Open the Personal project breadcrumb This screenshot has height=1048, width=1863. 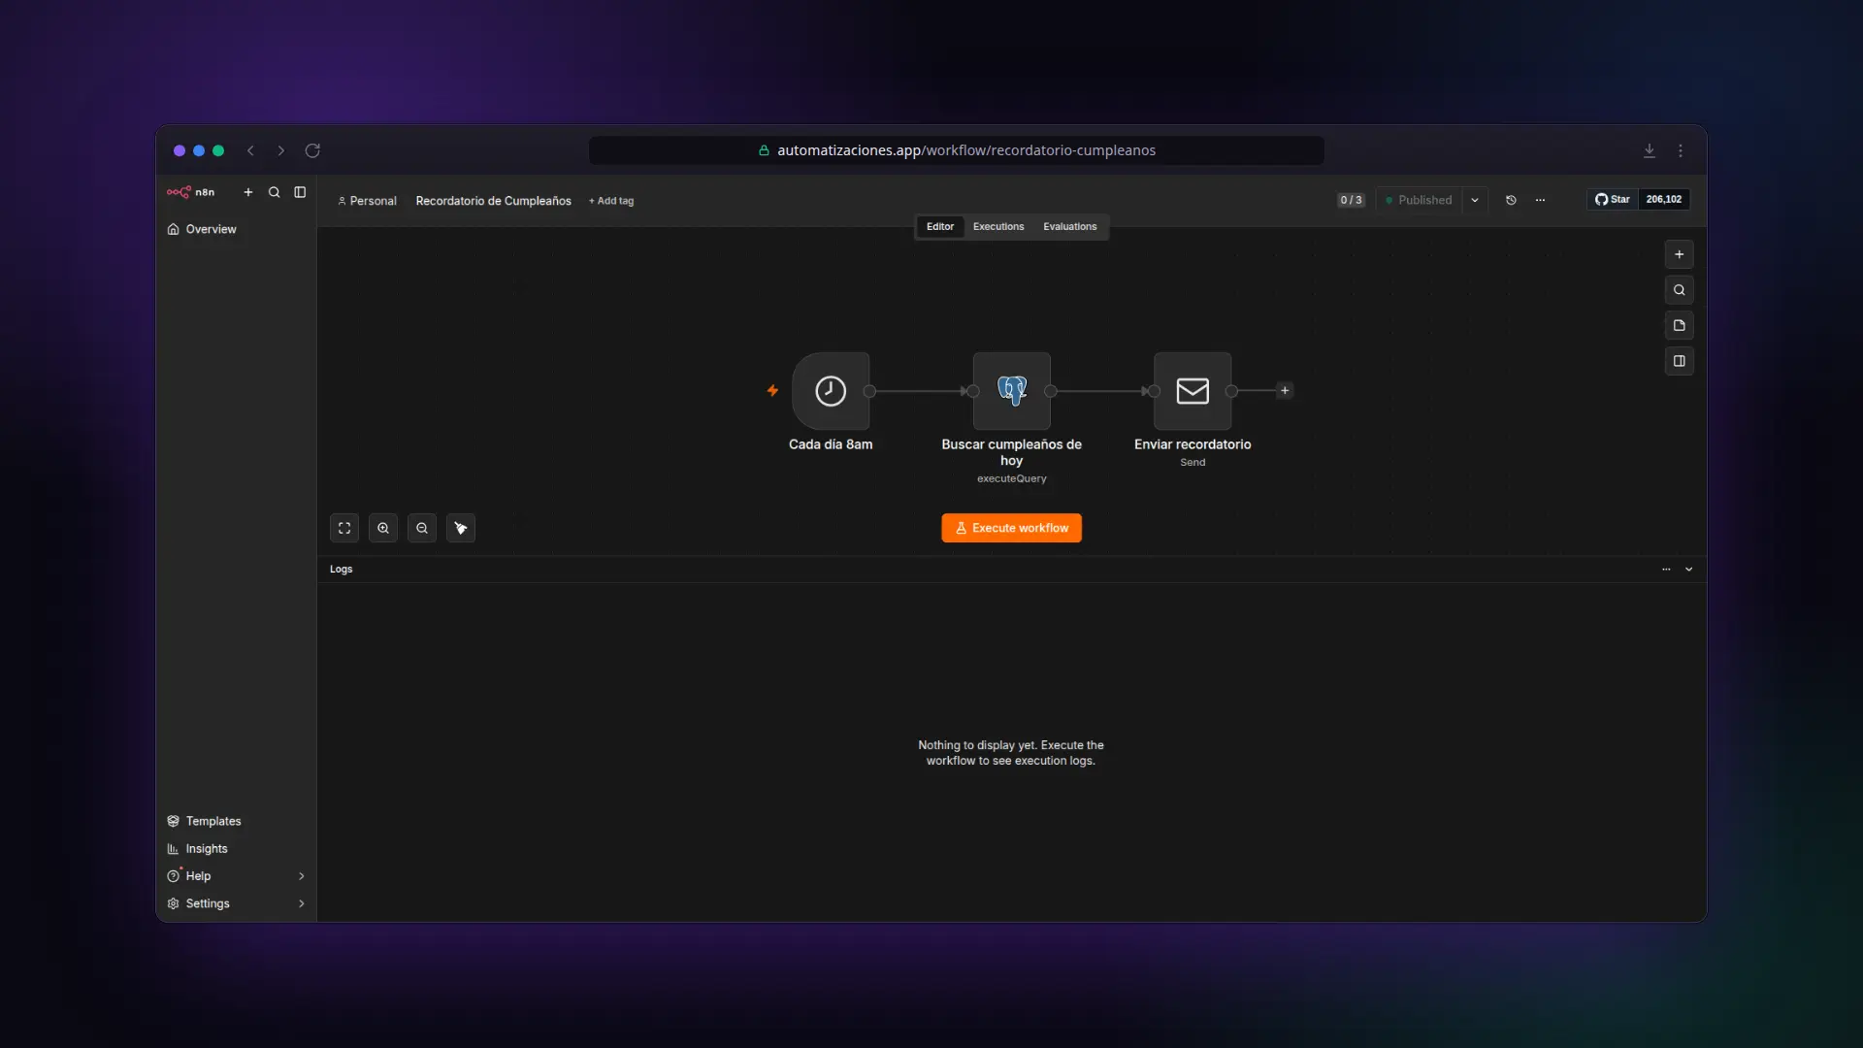pyautogui.click(x=367, y=201)
